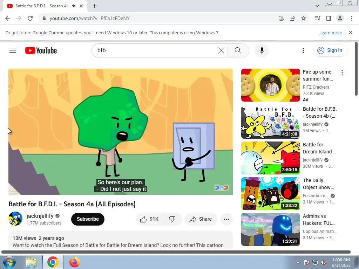This screenshot has width=359, height=269.
Task: Open the Chrome profile icon
Action: tap(340, 18)
